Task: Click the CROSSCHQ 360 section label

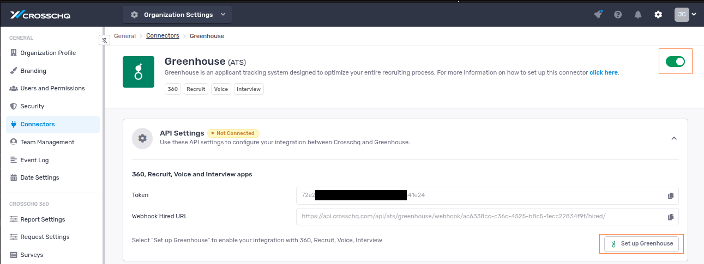Action: click(x=29, y=204)
